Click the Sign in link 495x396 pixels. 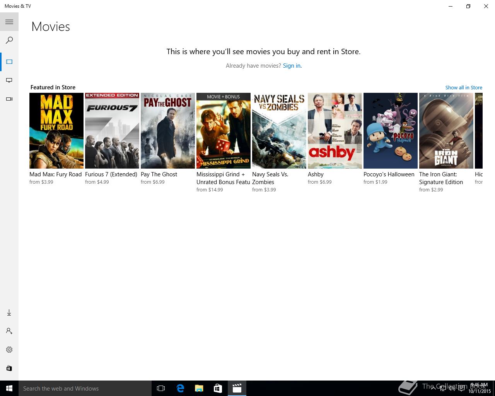point(292,66)
